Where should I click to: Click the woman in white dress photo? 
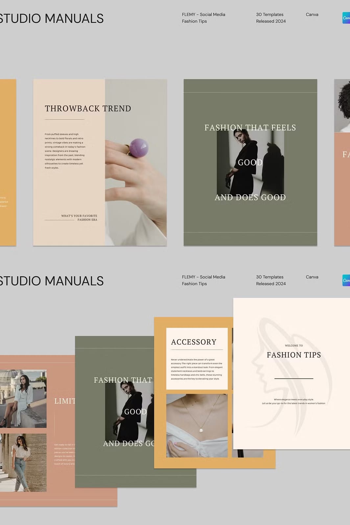pos(23,399)
